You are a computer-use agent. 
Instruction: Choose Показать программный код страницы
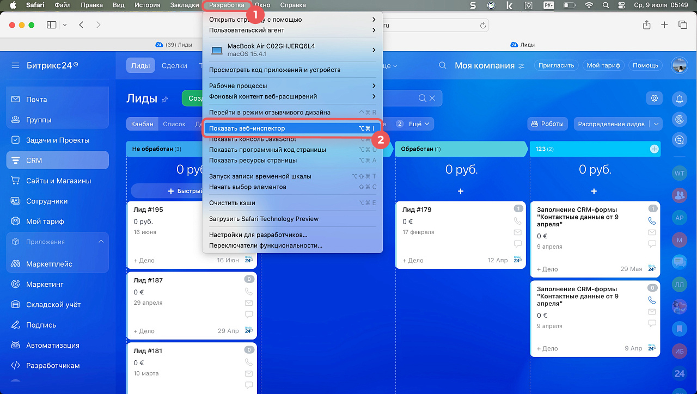click(x=292, y=150)
